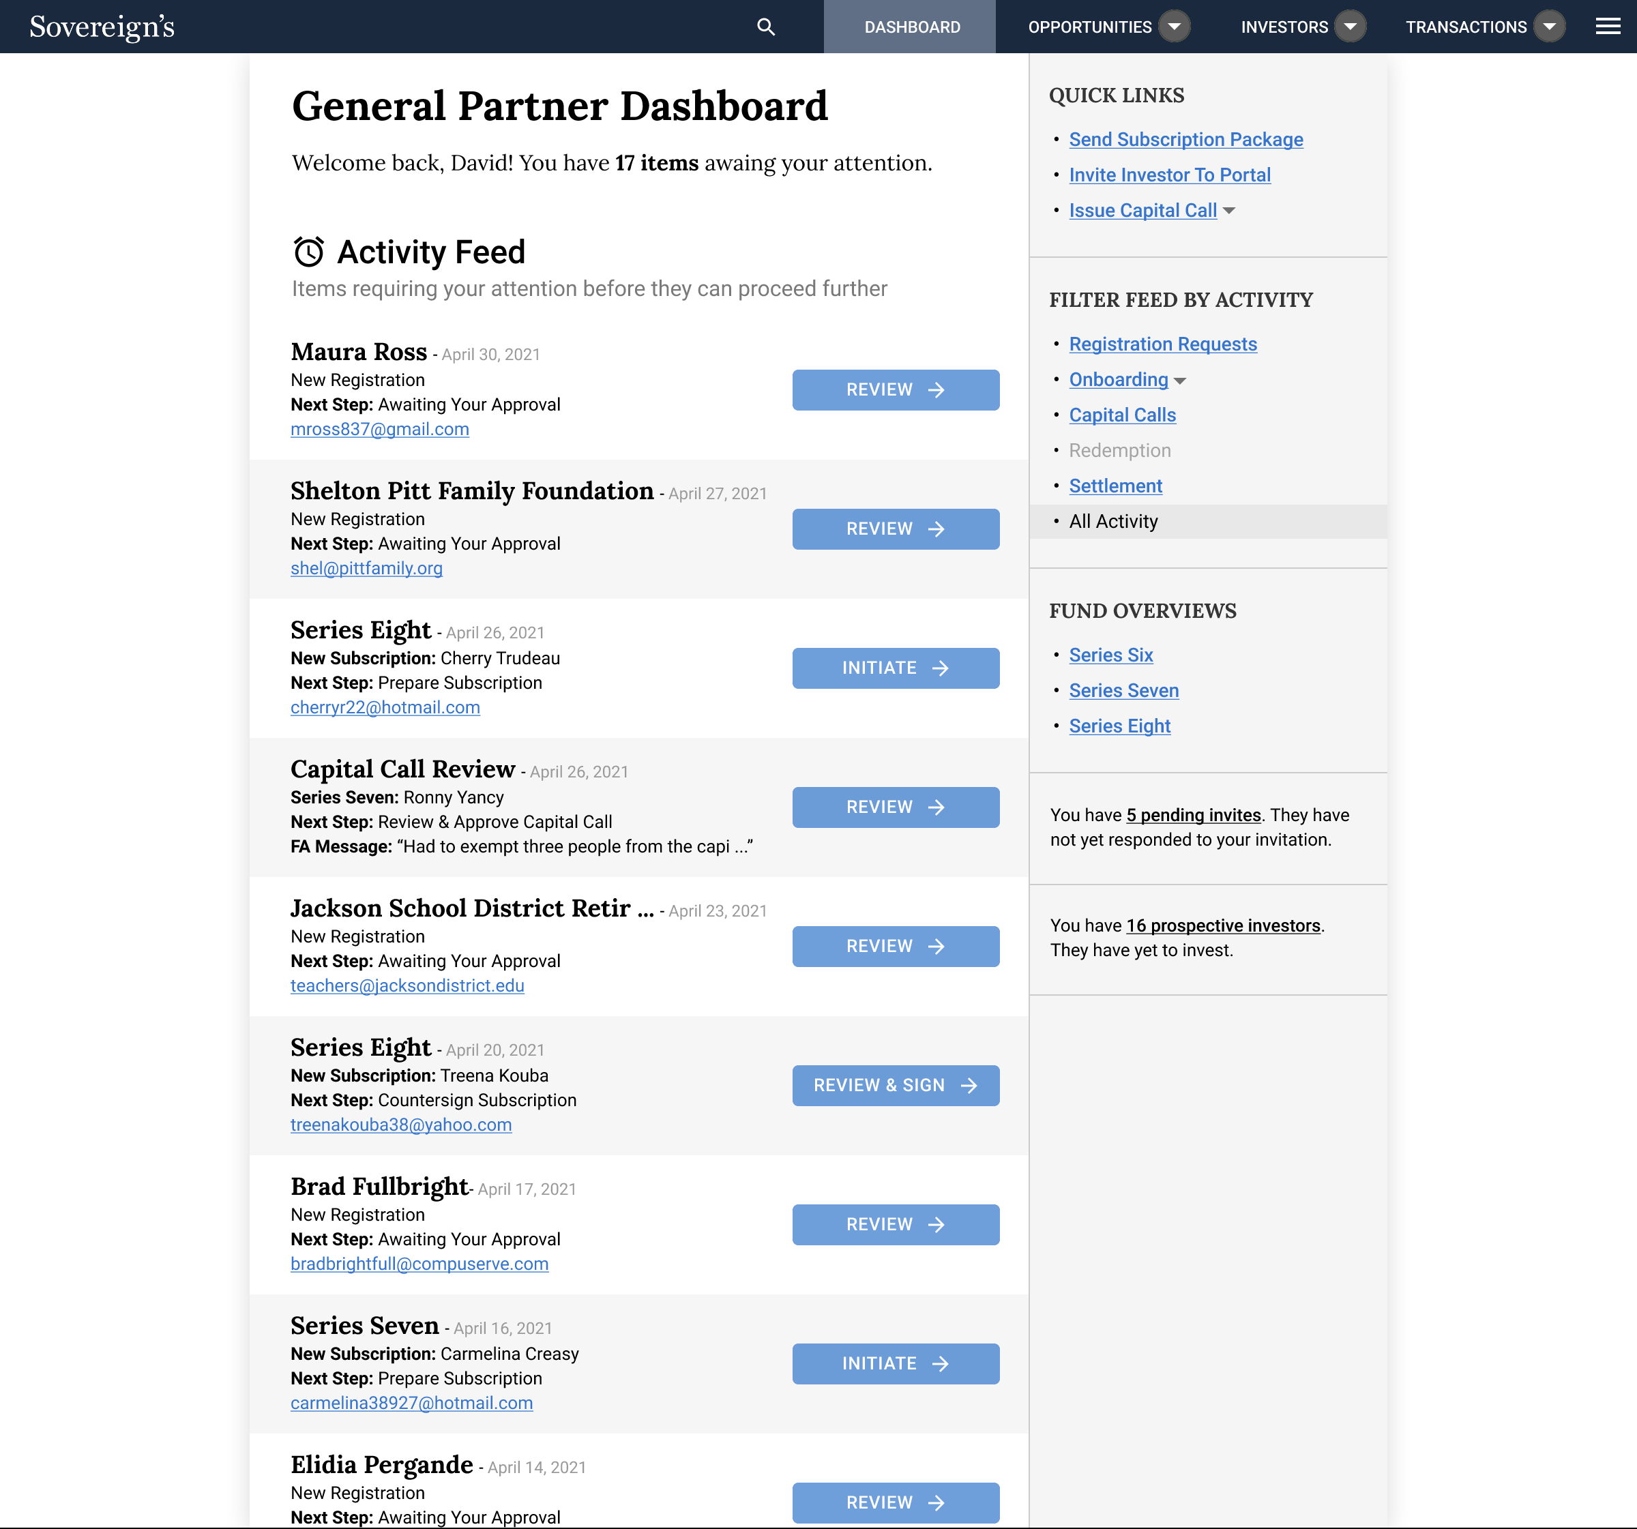Open Send Subscription Package link
The height and width of the screenshot is (1529, 1637).
tap(1185, 140)
